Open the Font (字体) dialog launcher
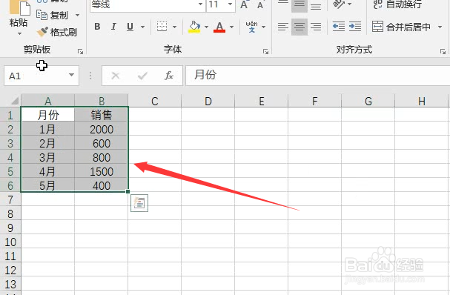The image size is (450, 295). click(x=265, y=52)
